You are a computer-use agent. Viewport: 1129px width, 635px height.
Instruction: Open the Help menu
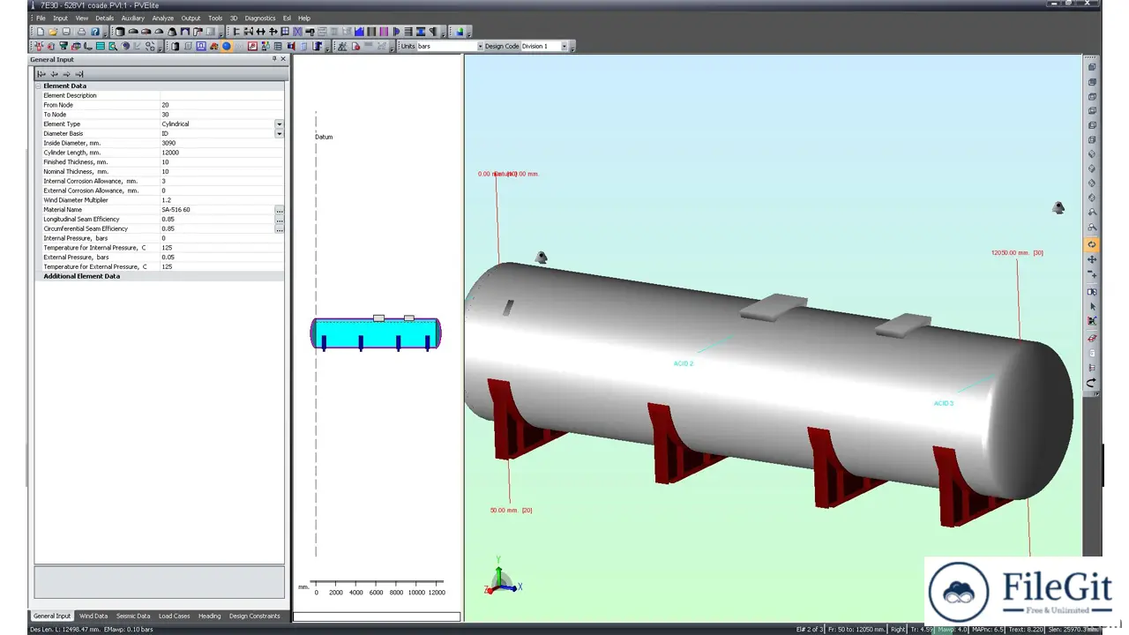pyautogui.click(x=304, y=18)
